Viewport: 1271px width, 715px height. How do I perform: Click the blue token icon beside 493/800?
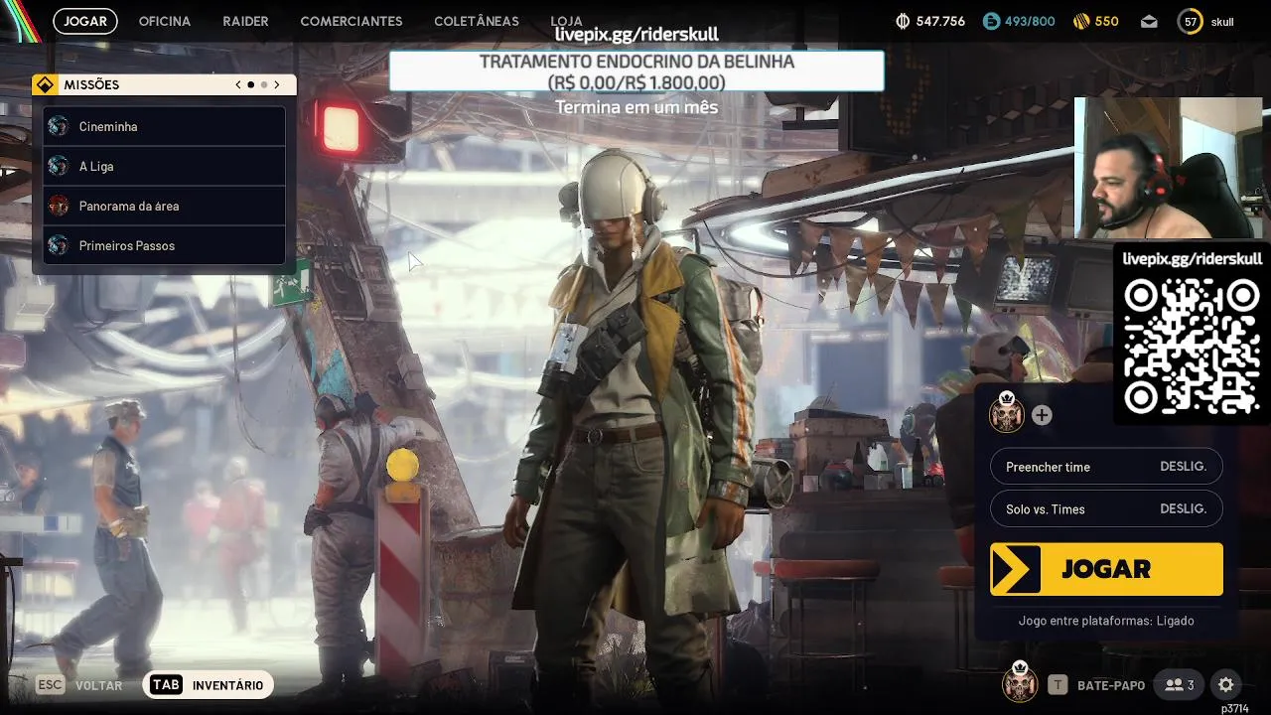991,21
